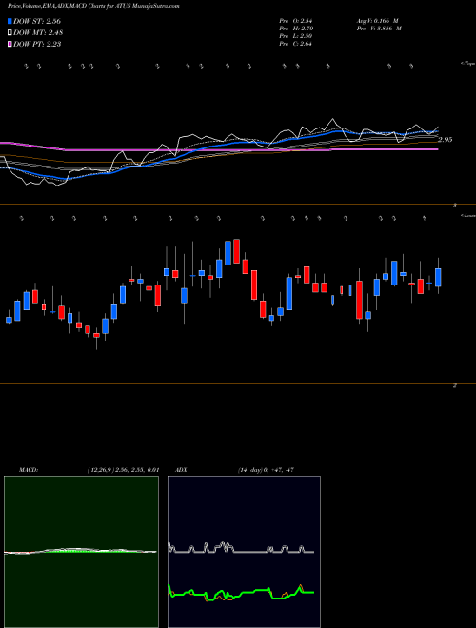
Task: Click the 'Pre H: 2.70' value
Action: (x=296, y=29)
